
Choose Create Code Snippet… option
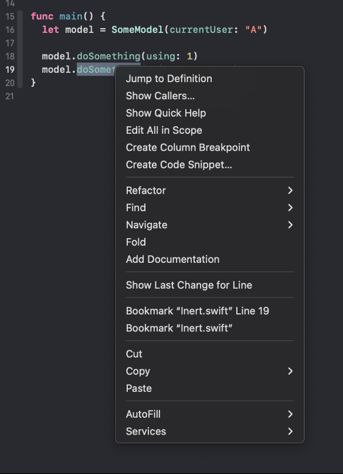(x=209, y=165)
